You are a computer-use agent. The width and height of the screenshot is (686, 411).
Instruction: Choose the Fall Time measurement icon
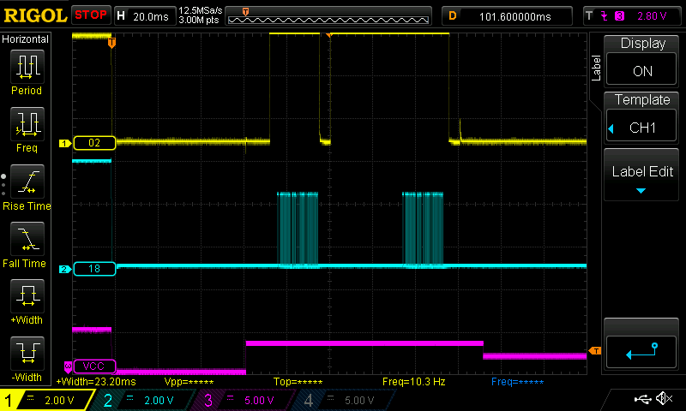point(26,241)
